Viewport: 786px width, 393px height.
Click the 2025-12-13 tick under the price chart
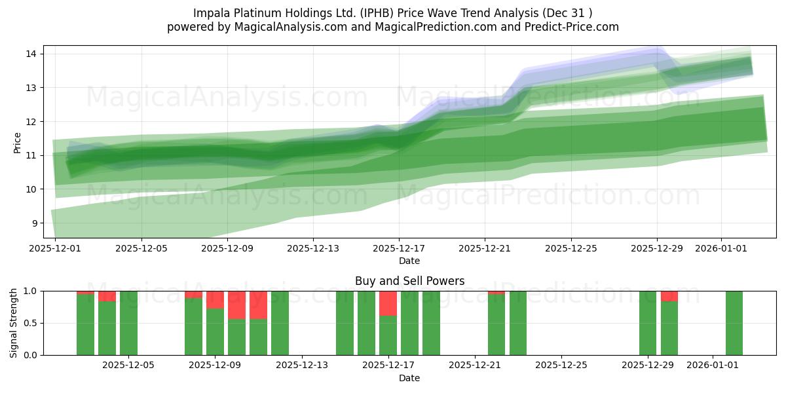tap(313, 248)
